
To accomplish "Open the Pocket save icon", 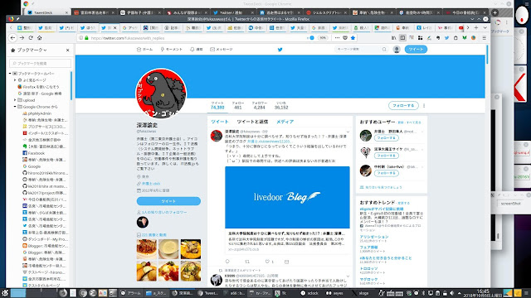I will 345,38.
